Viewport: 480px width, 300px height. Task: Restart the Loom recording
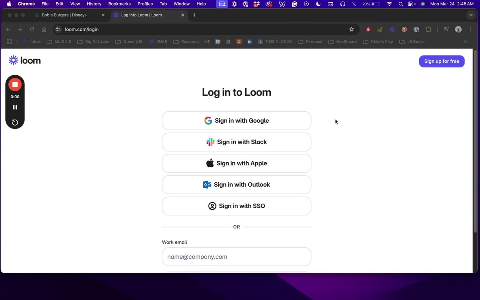(x=15, y=122)
